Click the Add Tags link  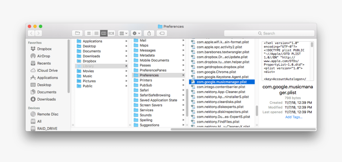click(x=294, y=117)
